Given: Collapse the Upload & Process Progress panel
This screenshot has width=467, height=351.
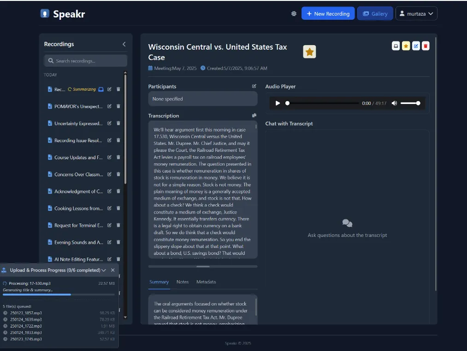Looking at the screenshot, I should click(x=104, y=270).
